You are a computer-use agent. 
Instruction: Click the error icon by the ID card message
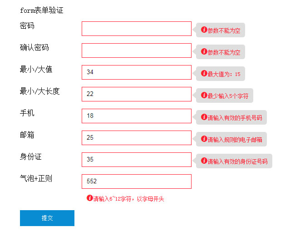point(204,161)
